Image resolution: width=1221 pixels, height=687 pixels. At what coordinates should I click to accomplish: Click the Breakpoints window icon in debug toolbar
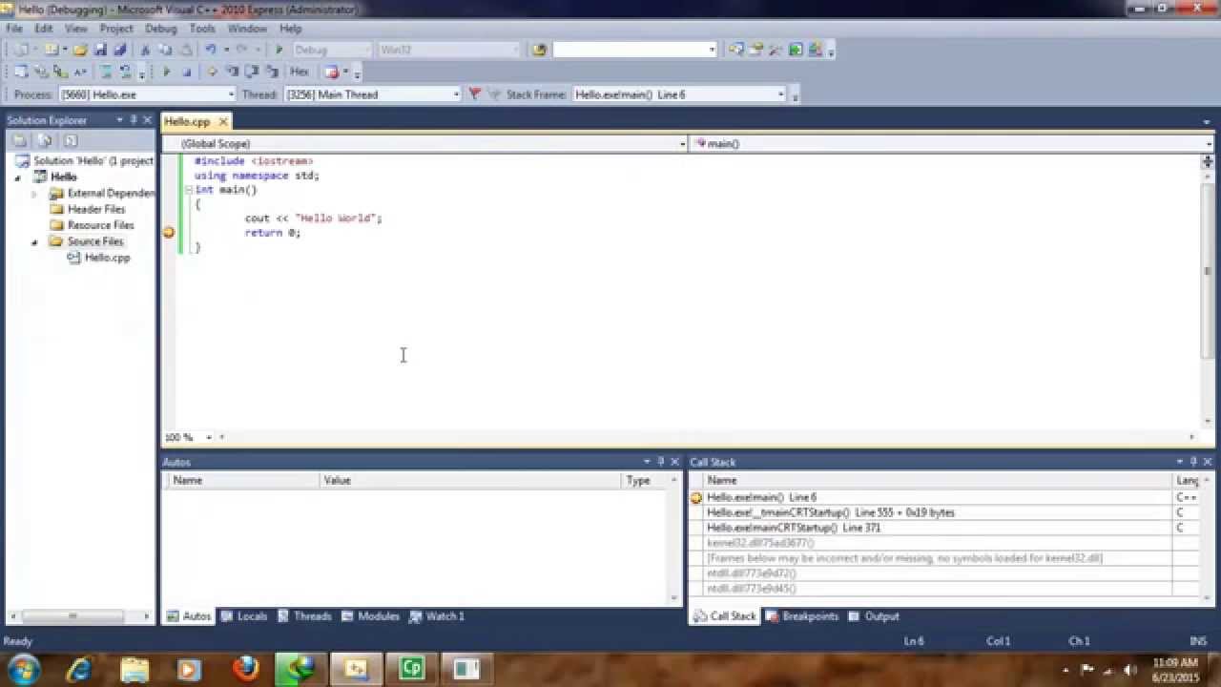pos(331,72)
